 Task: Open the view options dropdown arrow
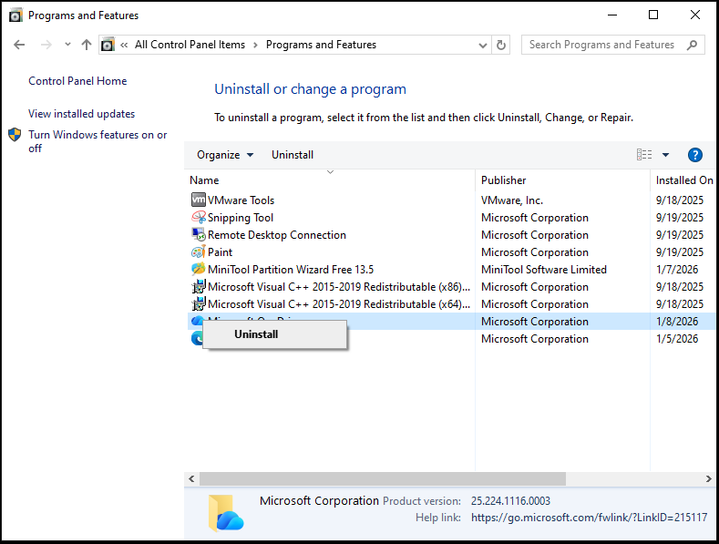click(665, 155)
